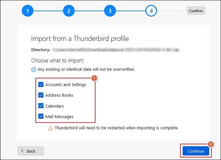
Task: Uncheck the Address Books checkbox
Action: (41, 95)
